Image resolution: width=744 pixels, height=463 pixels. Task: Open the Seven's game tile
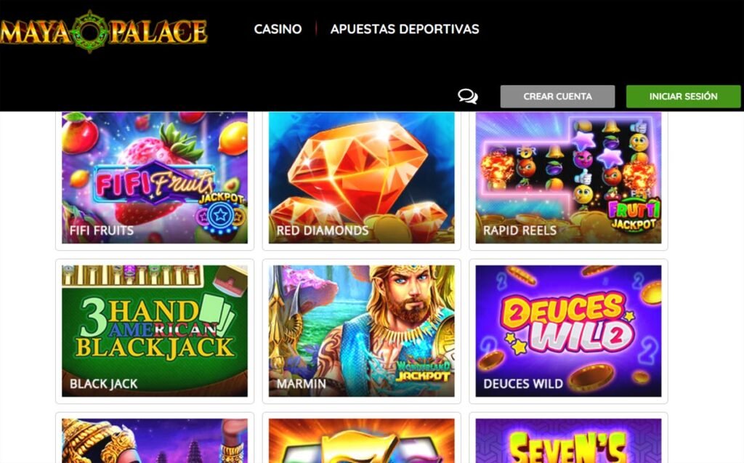[568, 440]
